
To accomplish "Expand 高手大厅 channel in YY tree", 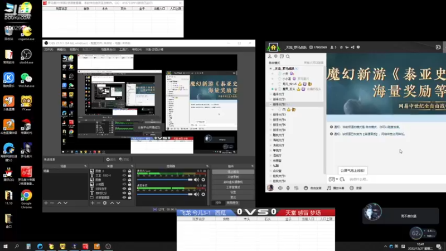I will (270, 94).
